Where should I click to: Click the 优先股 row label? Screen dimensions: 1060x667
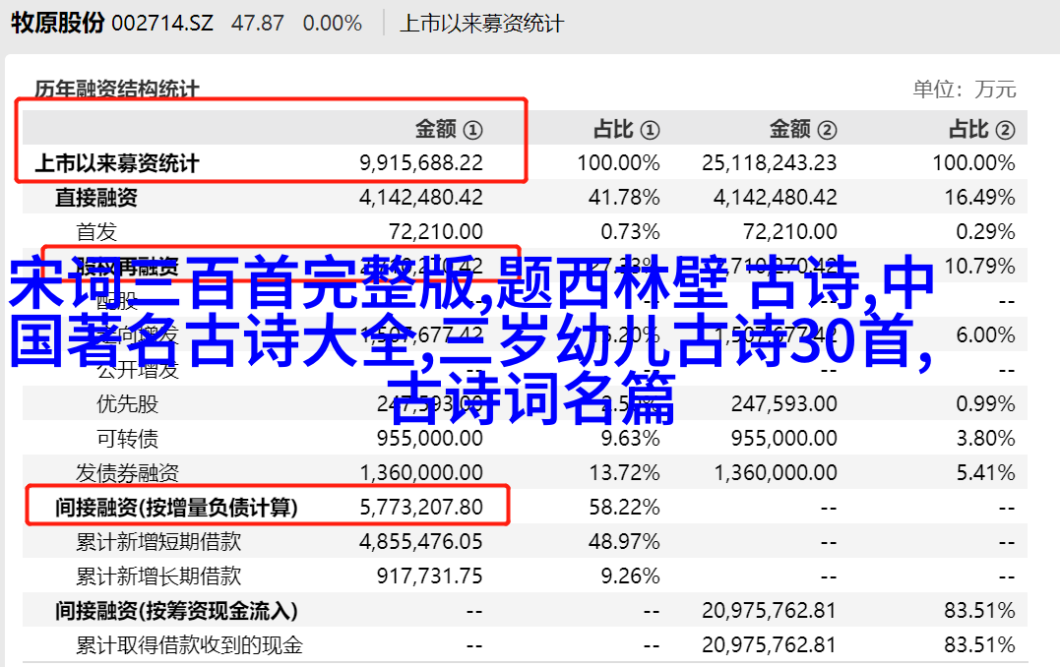click(x=127, y=404)
